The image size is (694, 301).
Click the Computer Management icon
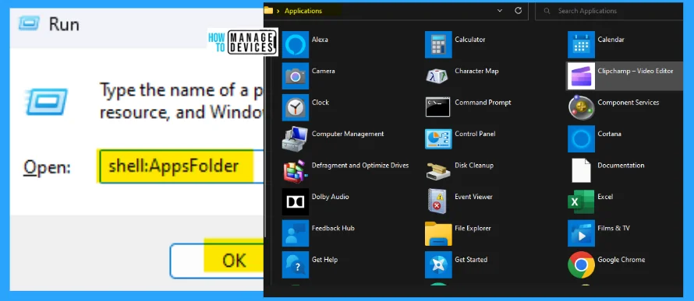pyautogui.click(x=296, y=138)
